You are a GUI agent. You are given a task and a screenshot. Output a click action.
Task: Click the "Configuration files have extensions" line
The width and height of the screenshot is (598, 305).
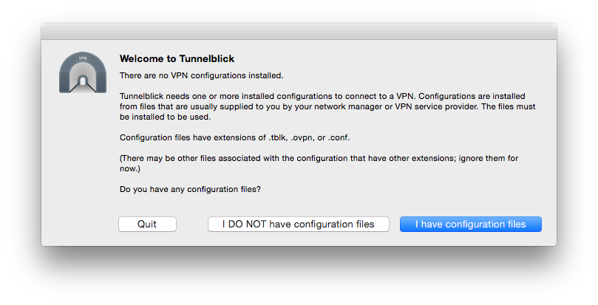tap(231, 137)
